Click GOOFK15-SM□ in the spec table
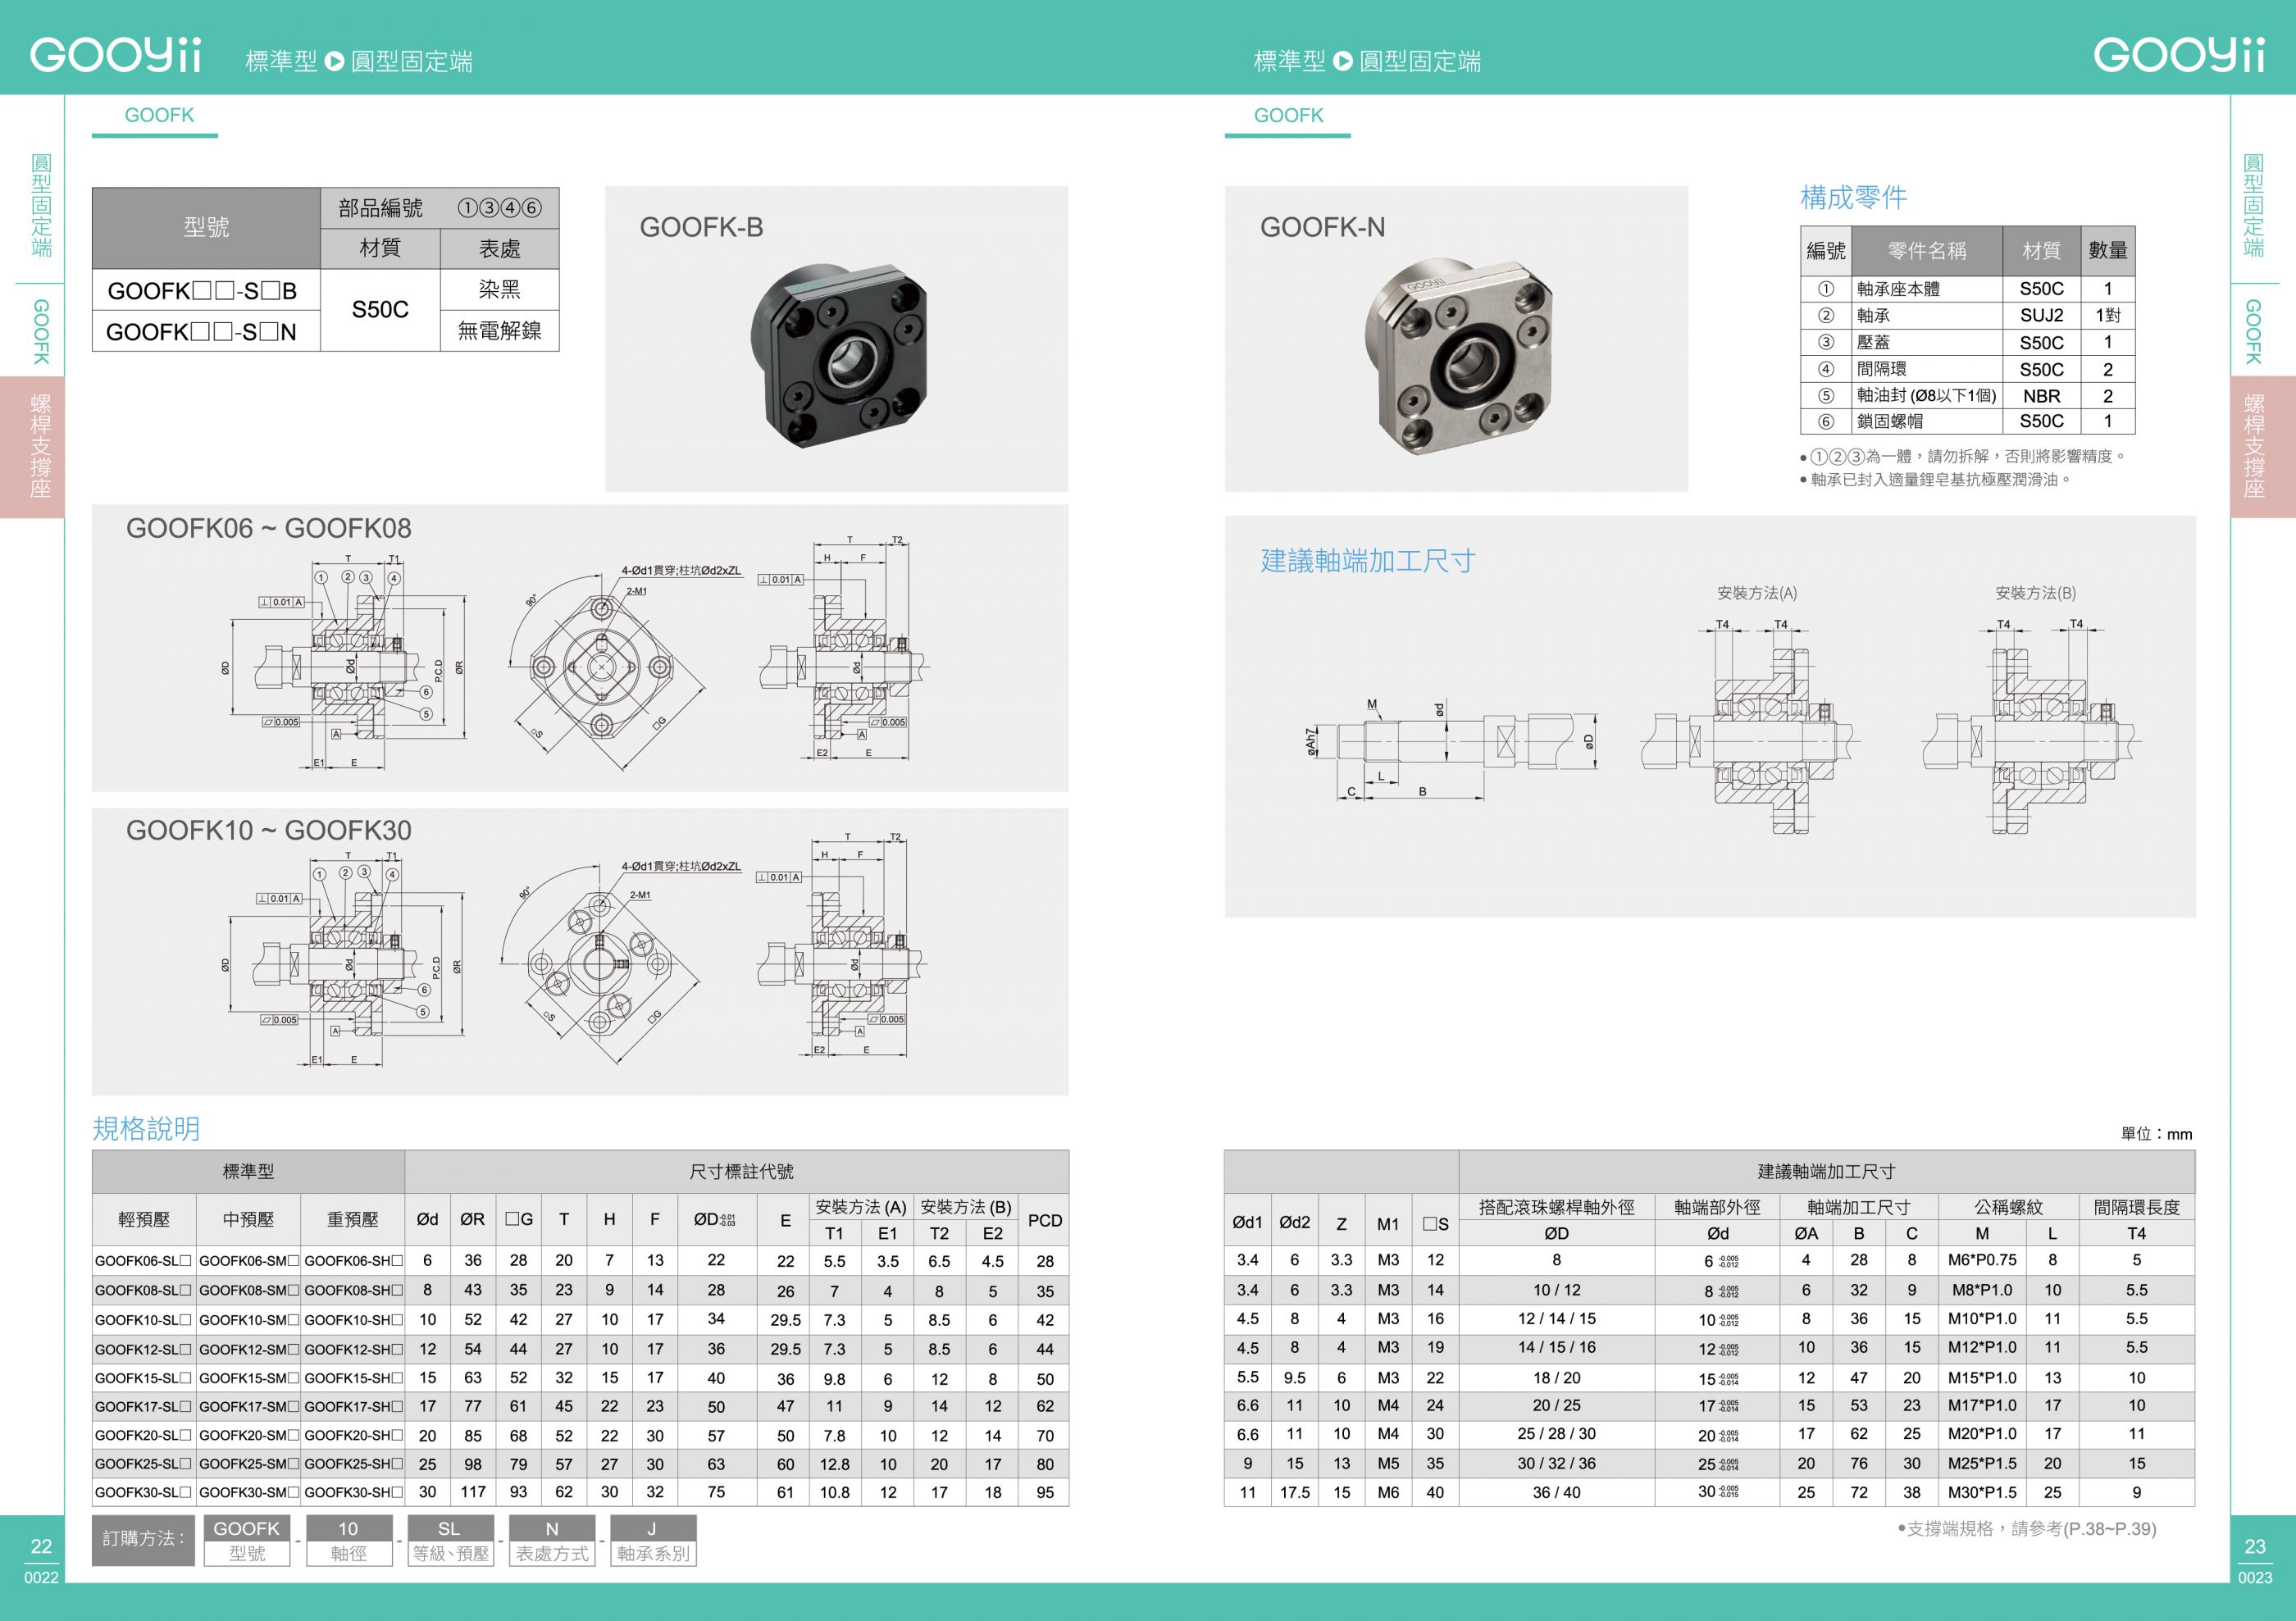2296x1621 pixels. click(x=248, y=1378)
